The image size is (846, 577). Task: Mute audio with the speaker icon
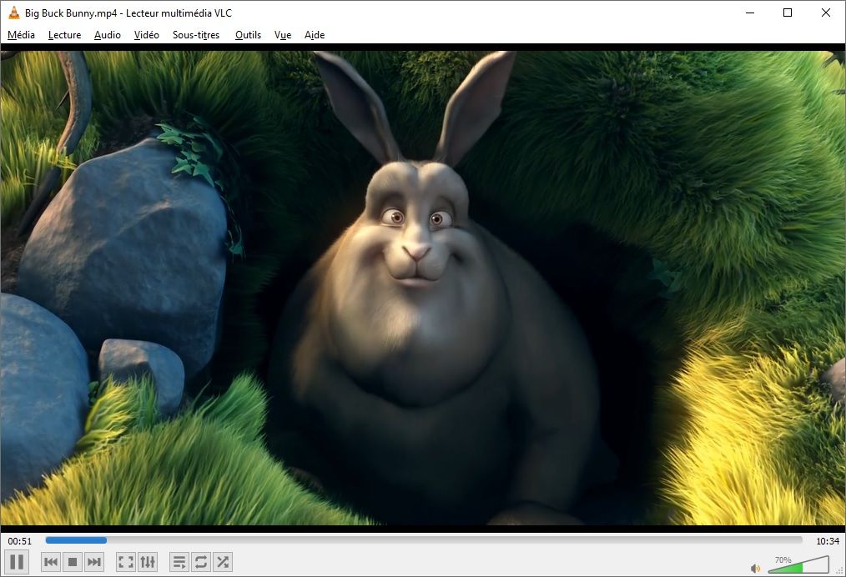[x=755, y=569]
